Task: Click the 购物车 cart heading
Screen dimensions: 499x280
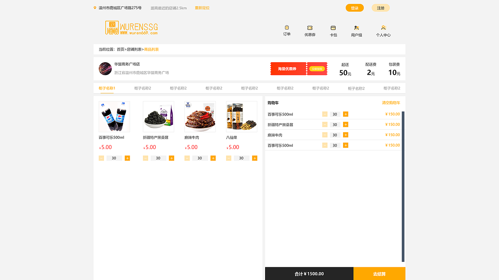Action: (273, 103)
